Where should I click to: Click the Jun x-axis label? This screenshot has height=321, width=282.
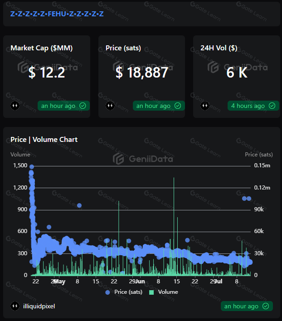(141, 282)
